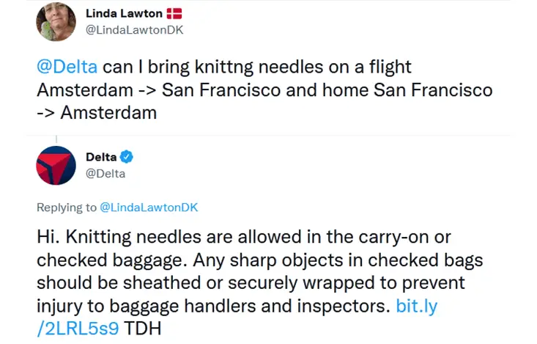The width and height of the screenshot is (537, 344).
Task: Click the bold Delta account name
Action: [101, 157]
